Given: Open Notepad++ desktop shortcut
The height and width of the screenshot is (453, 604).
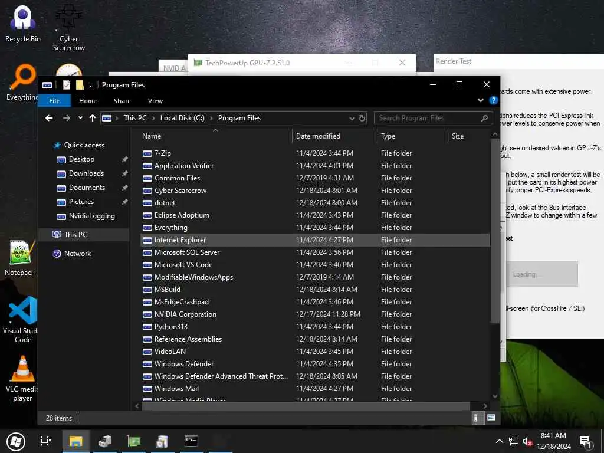Looking at the screenshot, I should 20,257.
